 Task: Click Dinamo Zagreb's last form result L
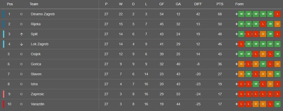[277, 14]
